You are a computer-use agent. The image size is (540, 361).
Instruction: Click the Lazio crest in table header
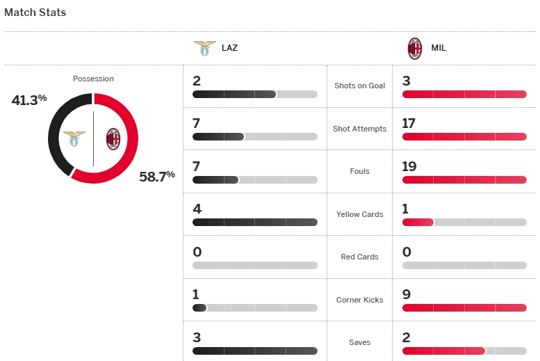(204, 49)
